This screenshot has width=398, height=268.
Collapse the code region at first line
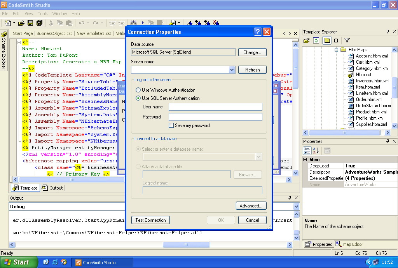[x=19, y=42]
